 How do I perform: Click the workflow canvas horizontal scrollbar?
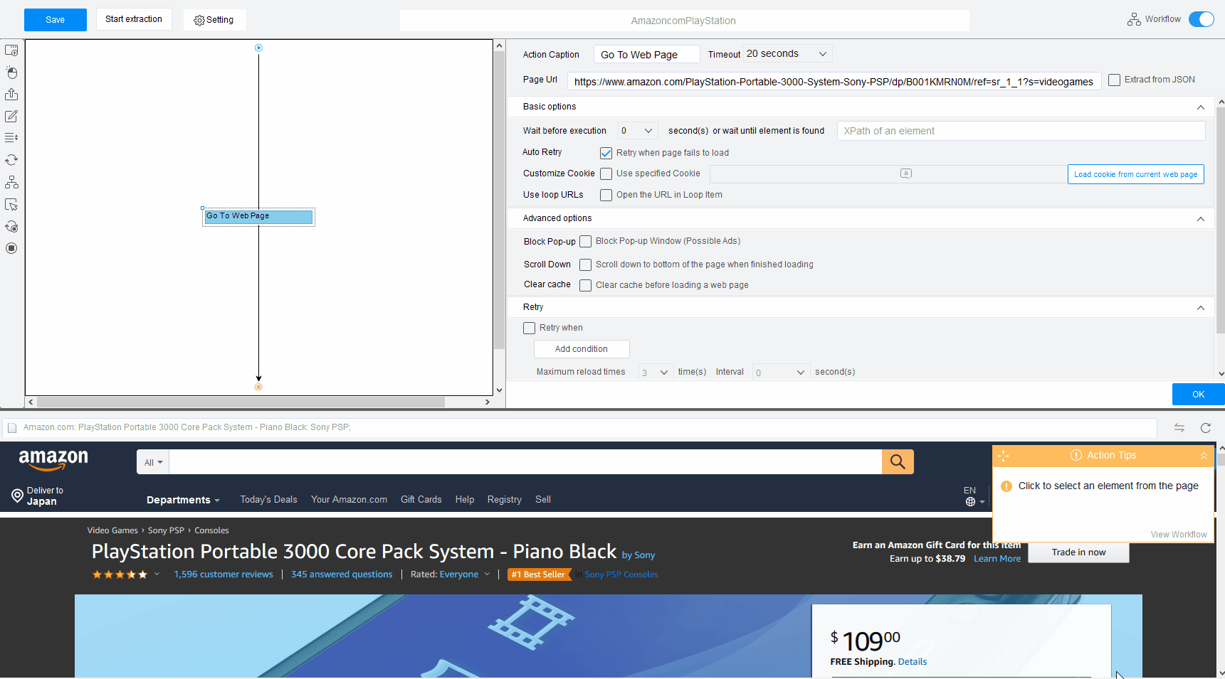pyautogui.click(x=241, y=402)
